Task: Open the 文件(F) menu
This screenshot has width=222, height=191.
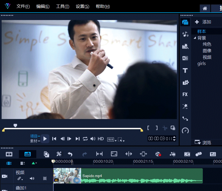Action: (23, 6)
